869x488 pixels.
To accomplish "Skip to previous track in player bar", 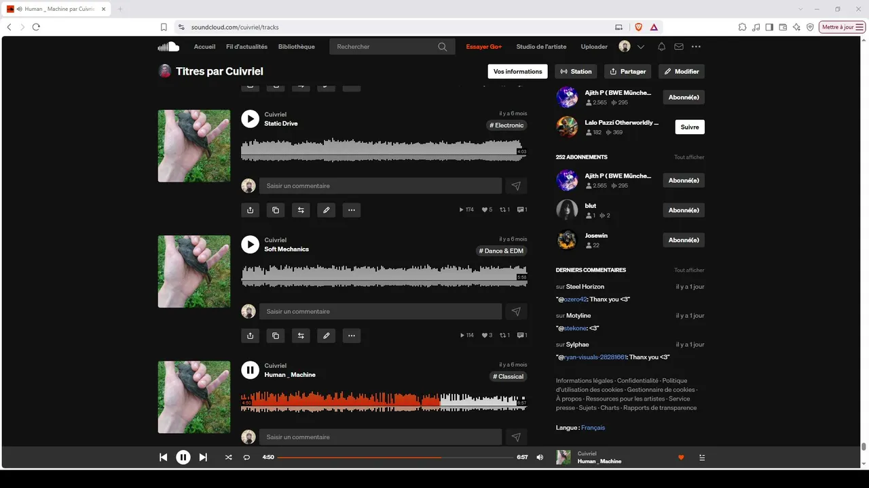I will tap(163, 457).
